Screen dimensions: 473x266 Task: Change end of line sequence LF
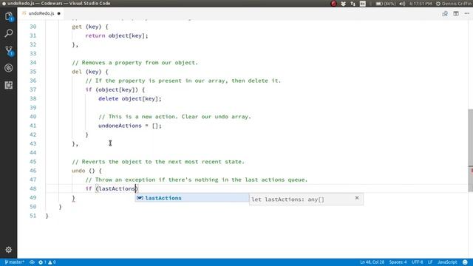pyautogui.click(x=430, y=262)
